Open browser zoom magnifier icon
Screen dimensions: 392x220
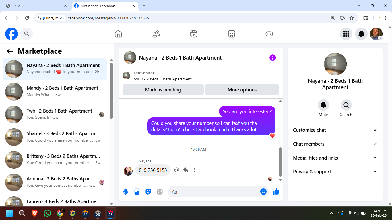click(x=333, y=18)
